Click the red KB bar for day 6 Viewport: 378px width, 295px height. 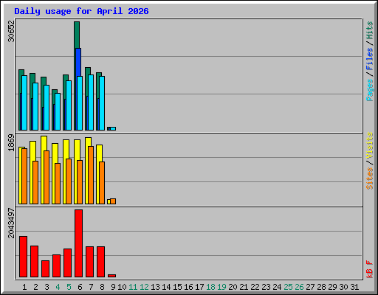pyautogui.click(x=79, y=243)
